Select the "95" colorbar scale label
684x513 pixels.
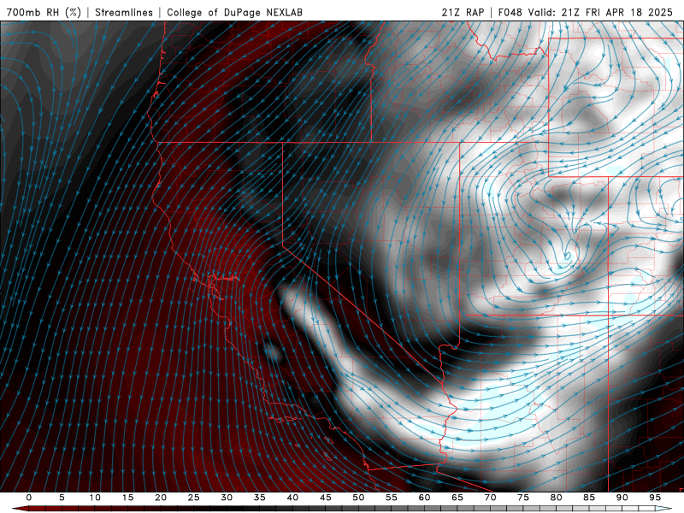655,498
